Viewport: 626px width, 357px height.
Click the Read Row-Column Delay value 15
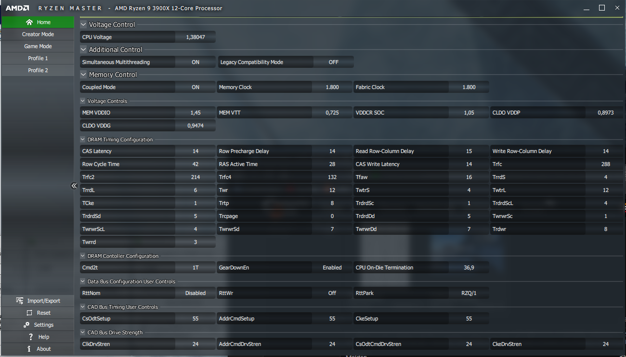[469, 151]
